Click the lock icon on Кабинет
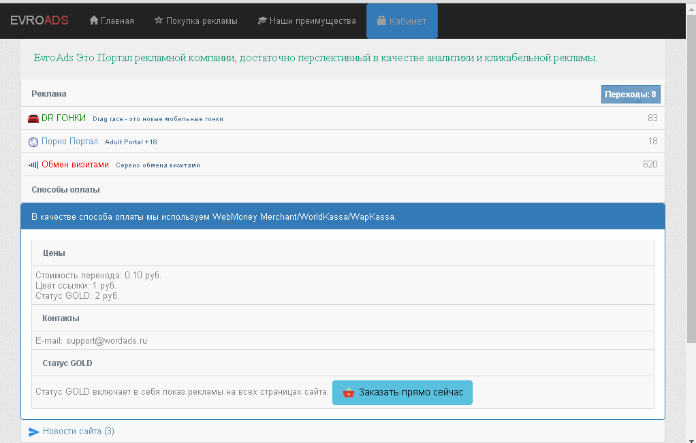The width and height of the screenshot is (696, 443). tap(381, 21)
